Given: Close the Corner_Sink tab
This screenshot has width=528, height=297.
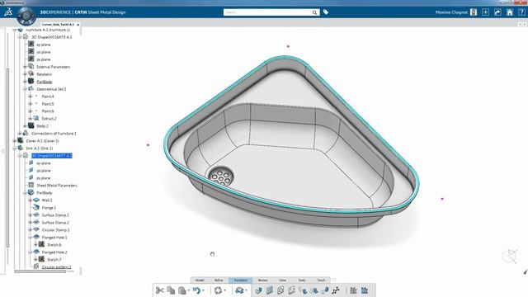Looking at the screenshot, I should pyautogui.click(x=78, y=25).
